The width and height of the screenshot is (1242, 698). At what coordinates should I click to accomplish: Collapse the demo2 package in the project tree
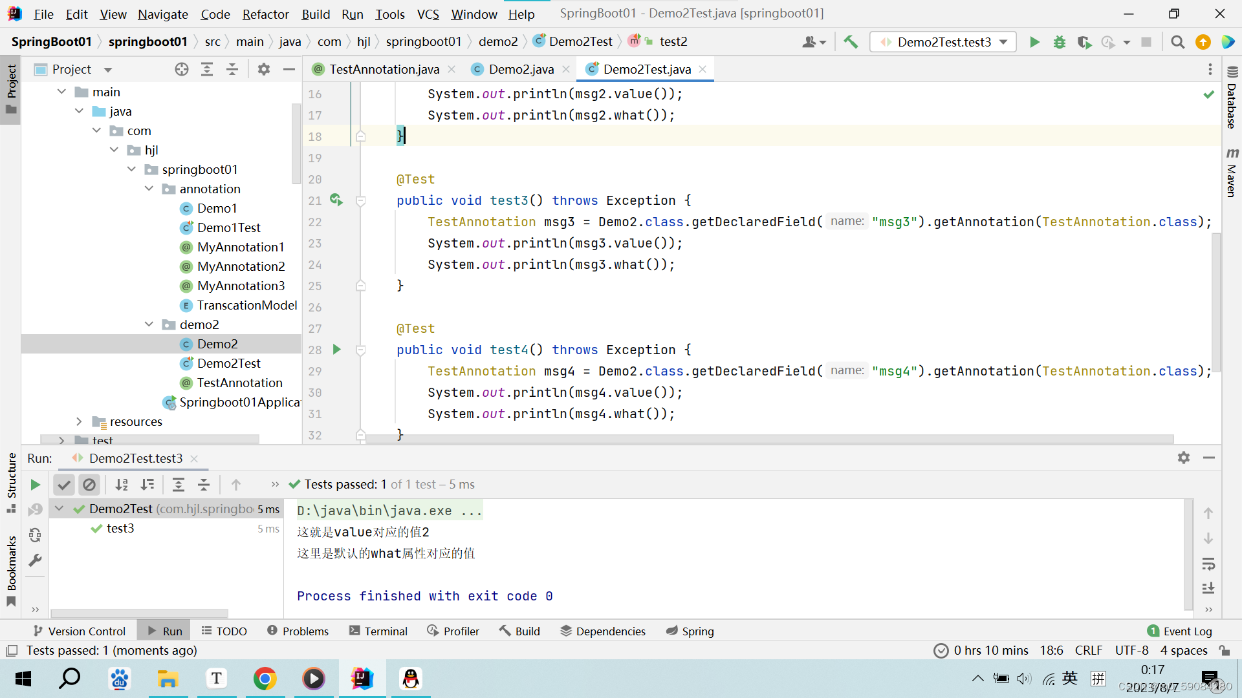coord(149,324)
